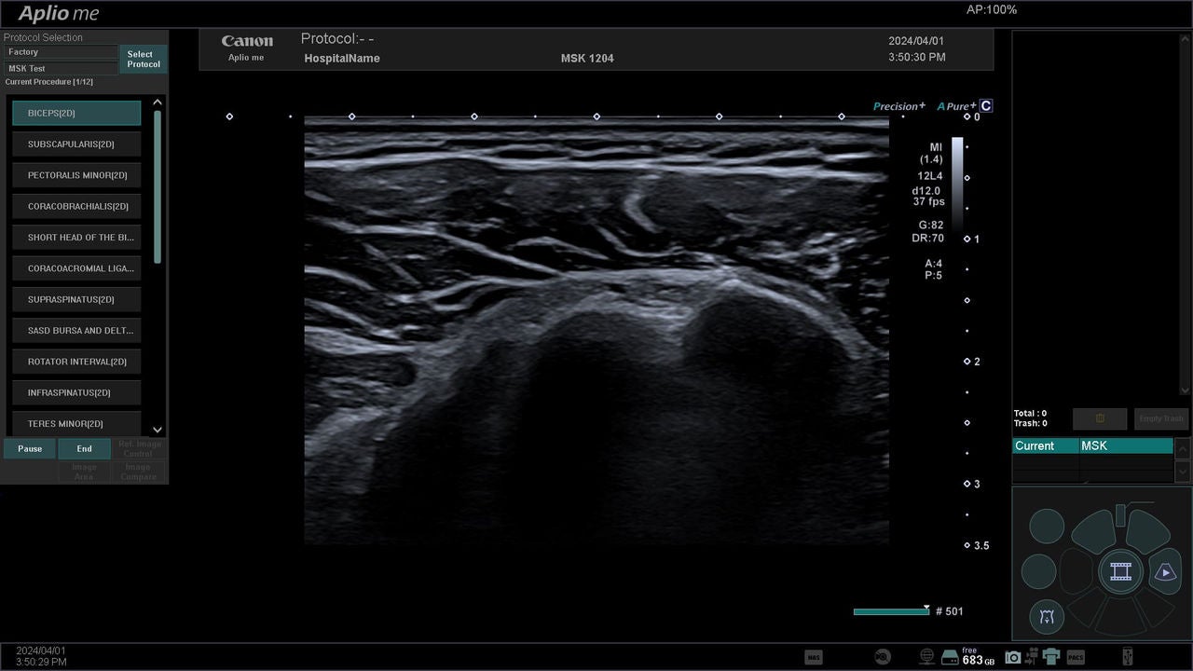Screen dimensions: 1193x671
Task: Click the printer status icon
Action: coord(1051,657)
